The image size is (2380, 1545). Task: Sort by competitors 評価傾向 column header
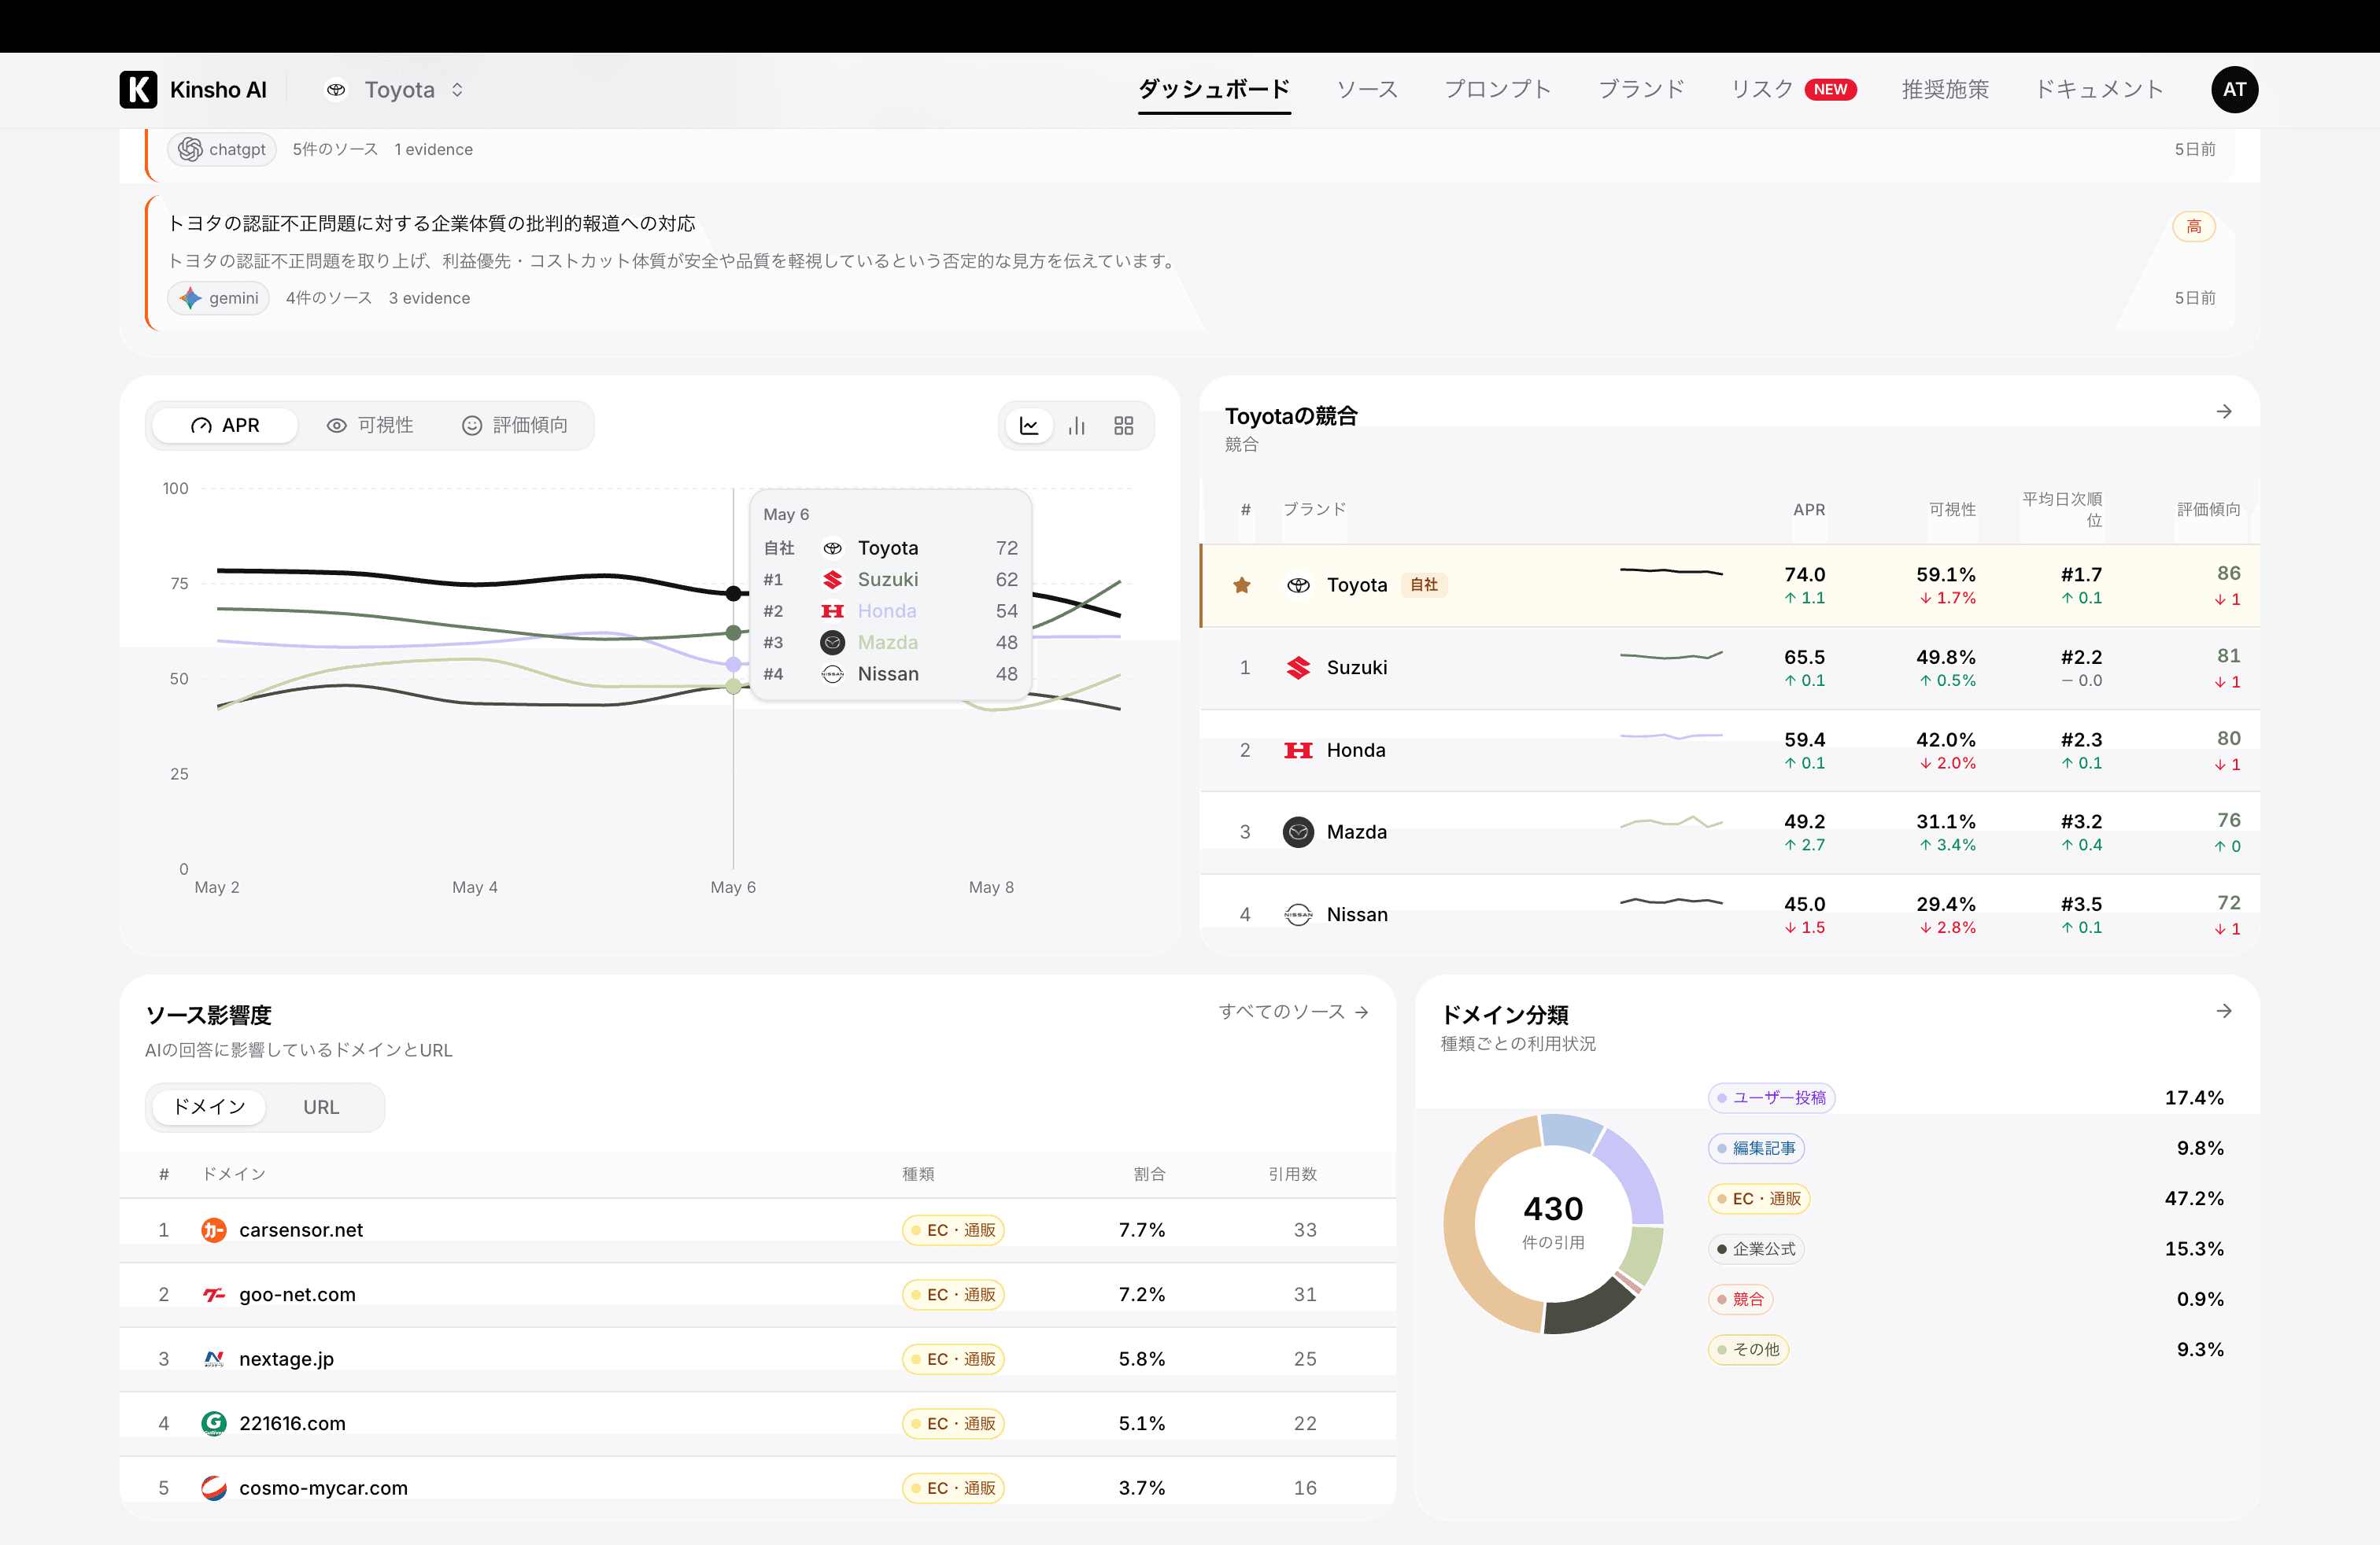[2209, 510]
